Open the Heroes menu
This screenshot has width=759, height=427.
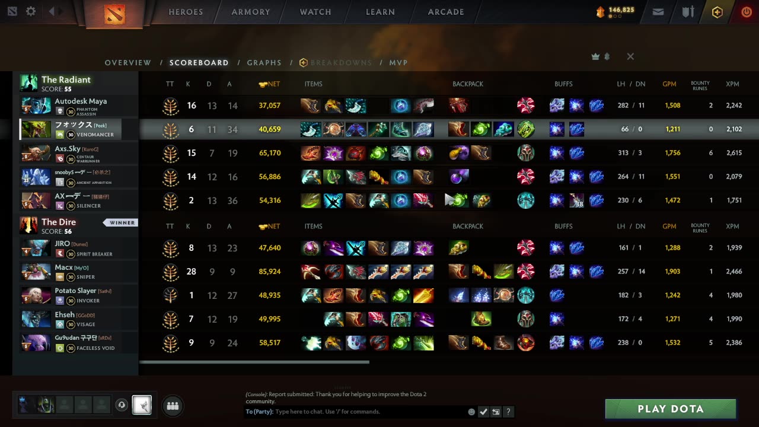(186, 12)
